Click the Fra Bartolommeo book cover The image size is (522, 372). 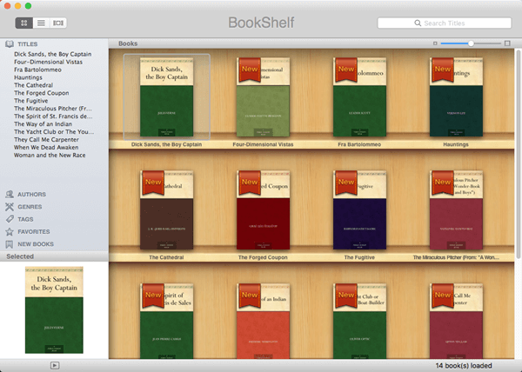tap(359, 97)
